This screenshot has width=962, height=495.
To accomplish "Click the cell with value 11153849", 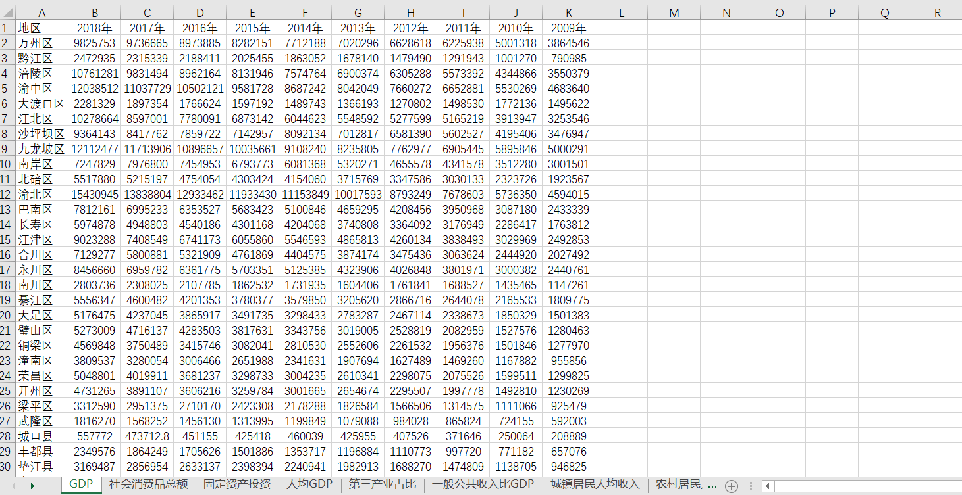I will click(x=306, y=195).
